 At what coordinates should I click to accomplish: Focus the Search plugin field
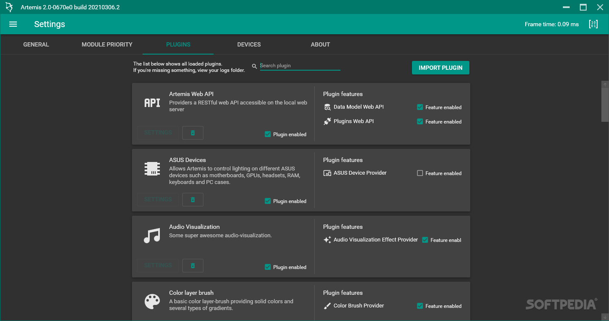pyautogui.click(x=300, y=66)
